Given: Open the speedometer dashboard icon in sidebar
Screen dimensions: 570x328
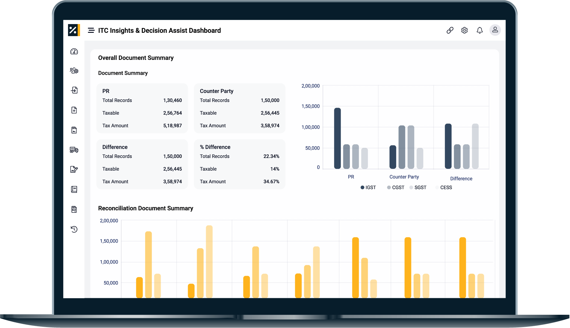Looking at the screenshot, I should (x=74, y=51).
